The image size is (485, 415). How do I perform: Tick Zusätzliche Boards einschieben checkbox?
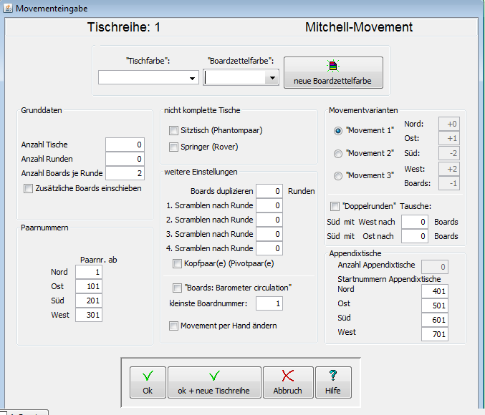tap(28, 188)
